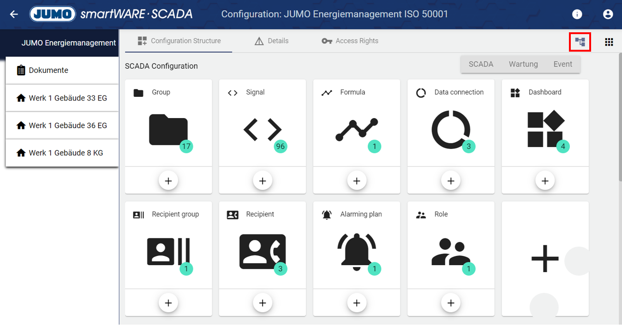Viewport: 622px width, 326px height.
Task: Add a new Formula with plus button
Action: click(357, 181)
